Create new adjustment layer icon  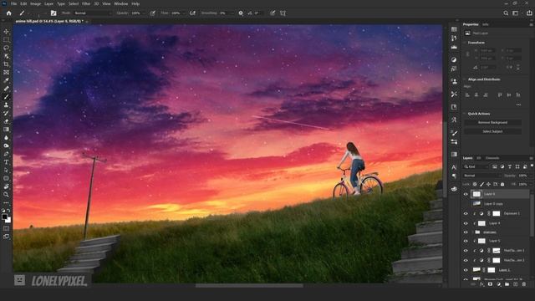coord(498,284)
